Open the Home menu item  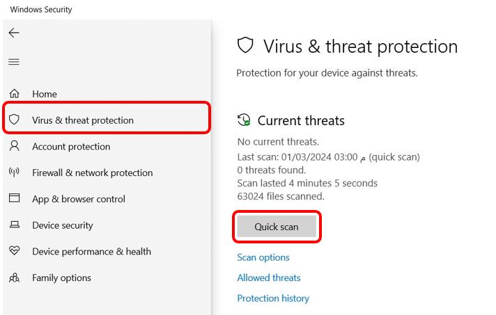tap(45, 94)
